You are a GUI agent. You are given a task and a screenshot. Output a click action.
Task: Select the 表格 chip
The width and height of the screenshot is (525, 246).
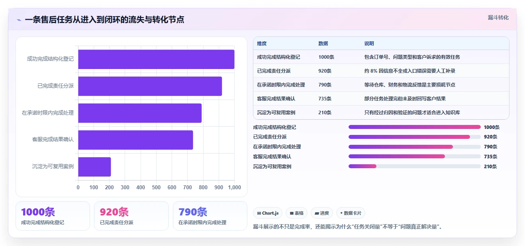click(x=296, y=213)
